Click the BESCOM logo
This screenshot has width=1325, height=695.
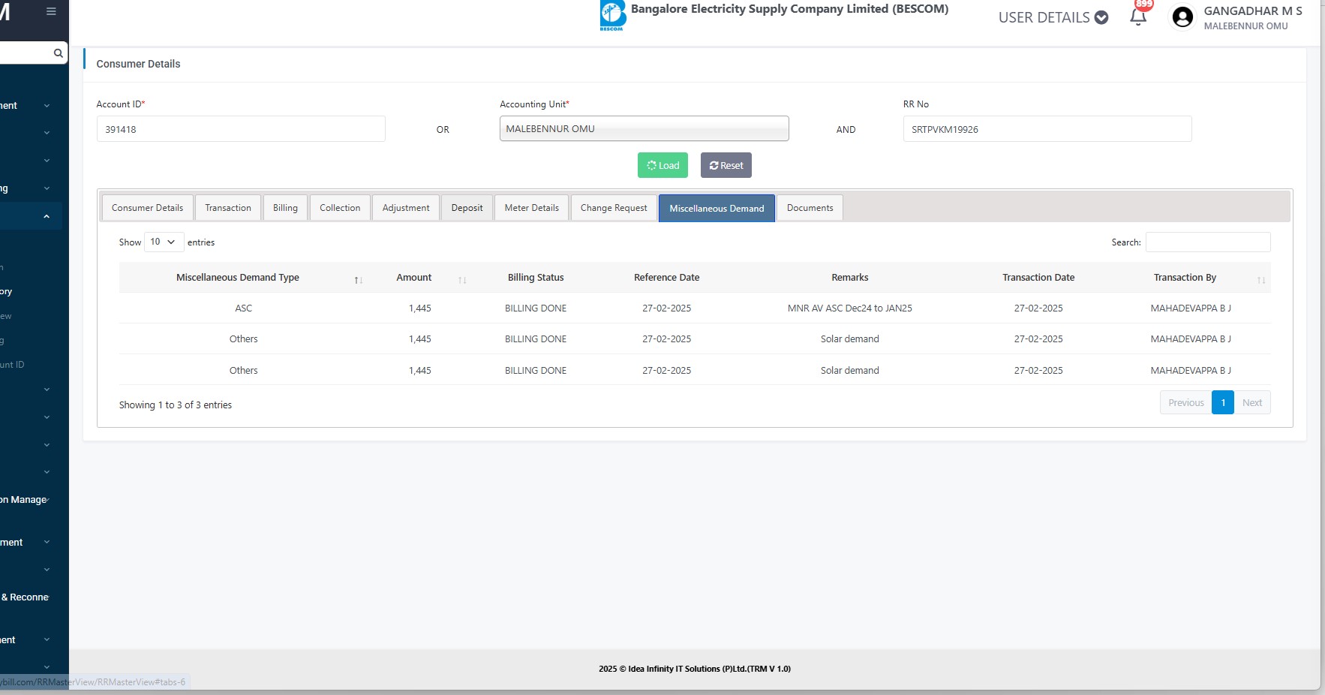(x=613, y=16)
